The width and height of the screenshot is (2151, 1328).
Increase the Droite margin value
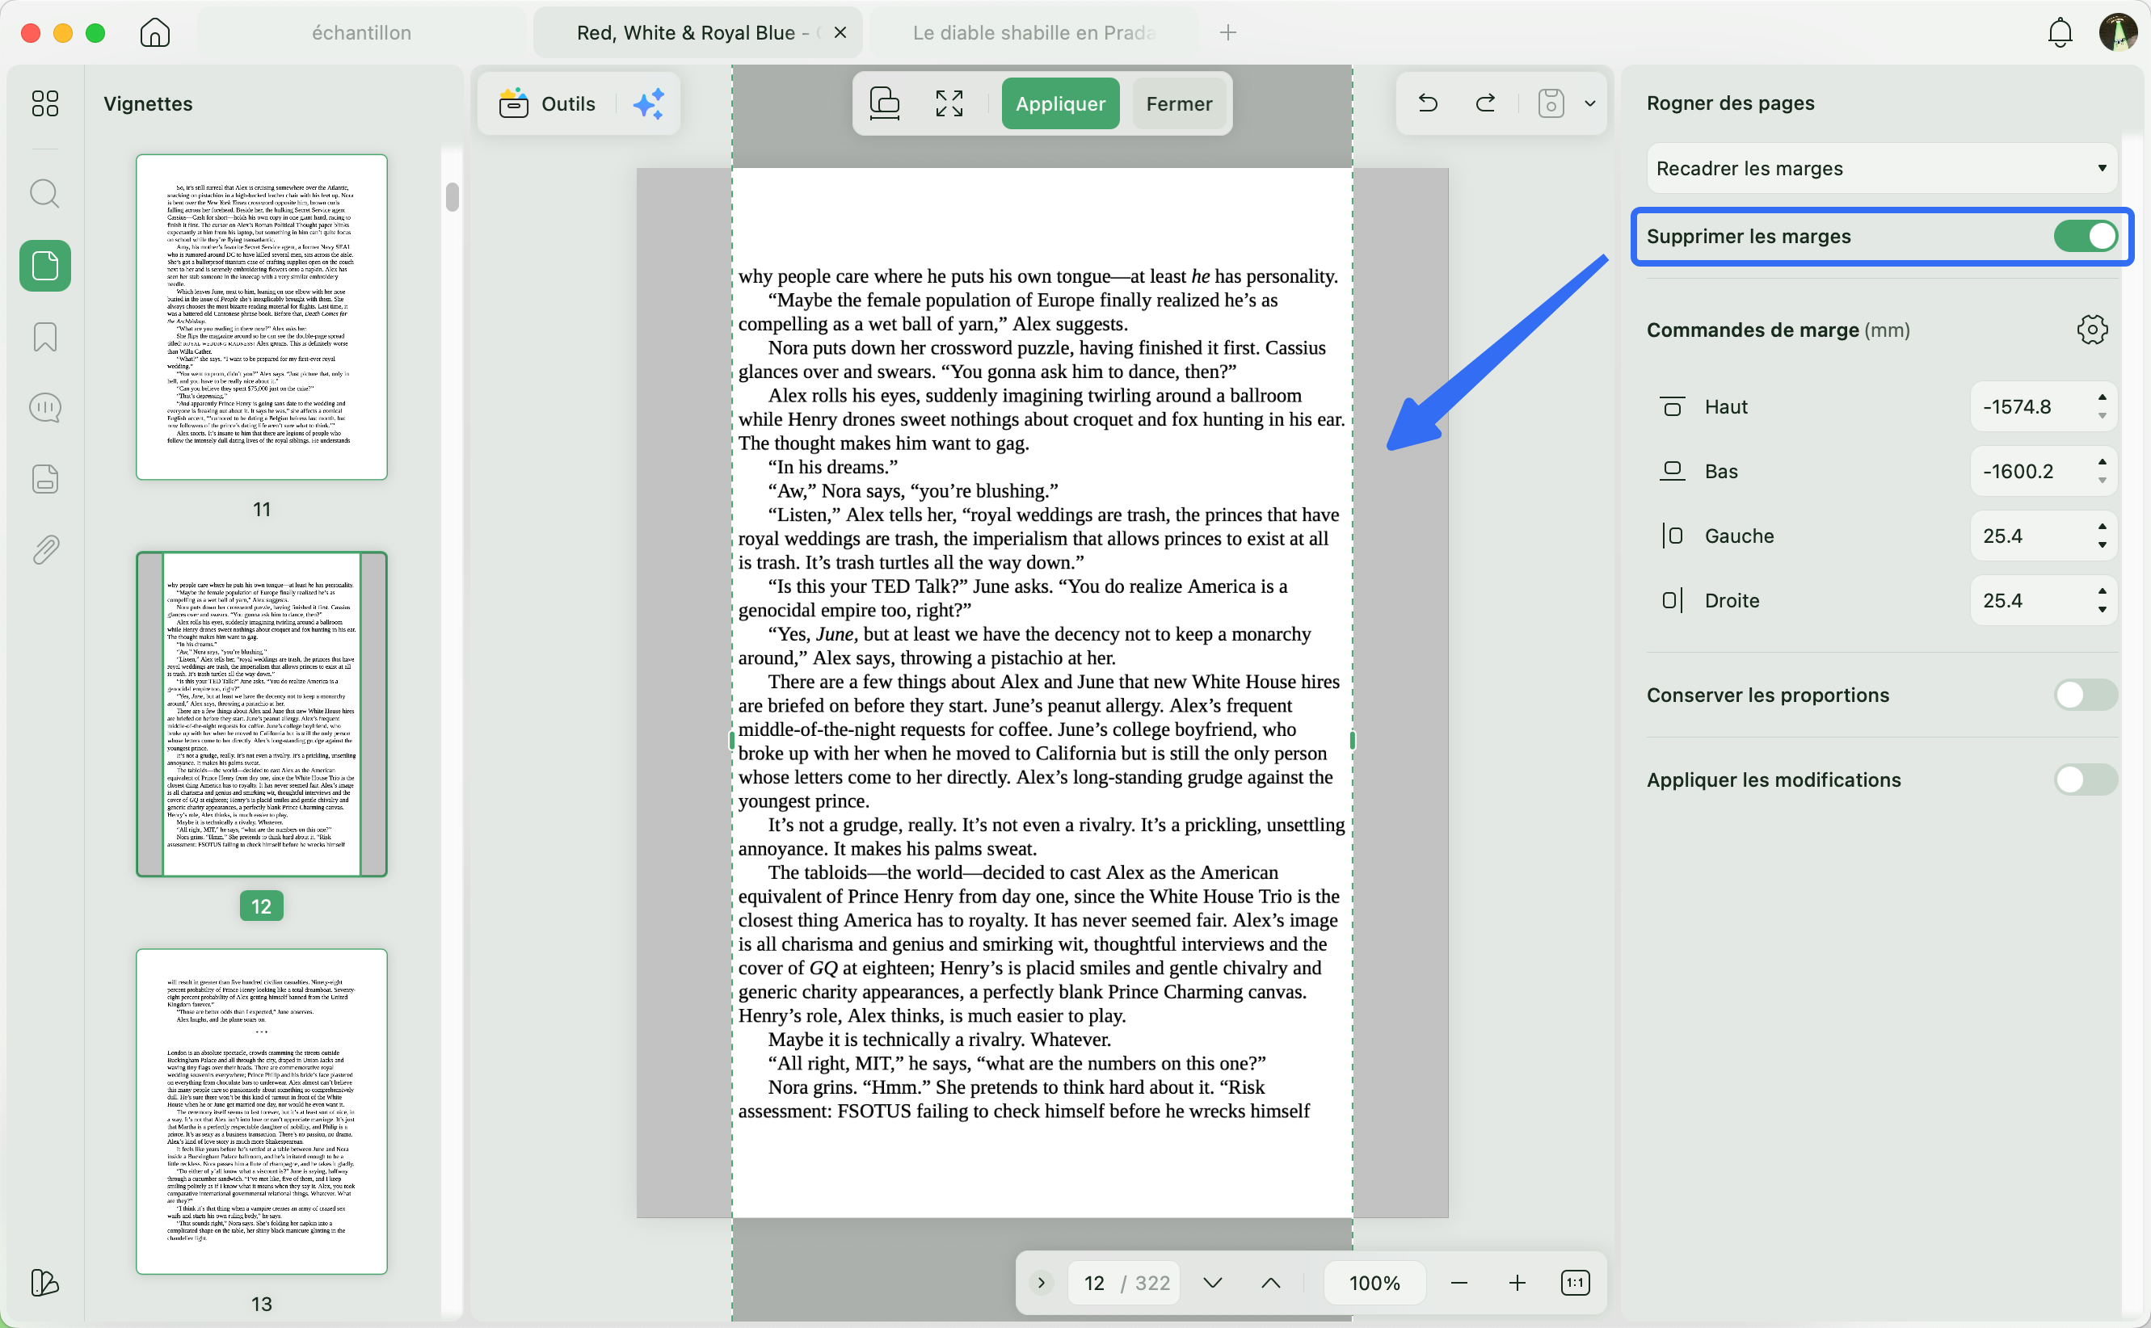click(x=2102, y=591)
